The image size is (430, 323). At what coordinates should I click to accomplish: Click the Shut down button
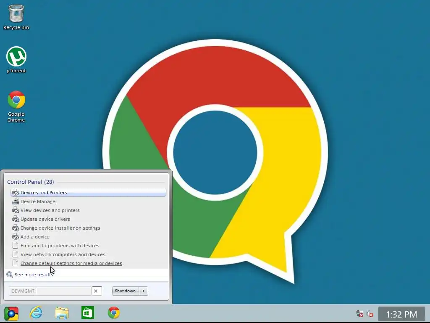[125, 291]
